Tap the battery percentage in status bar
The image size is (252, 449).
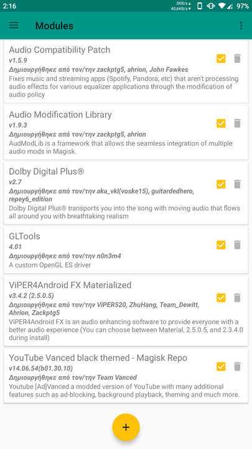(x=243, y=6)
